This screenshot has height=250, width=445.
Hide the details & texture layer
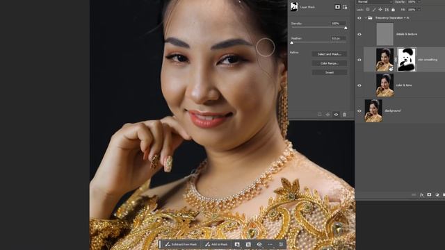click(x=359, y=34)
